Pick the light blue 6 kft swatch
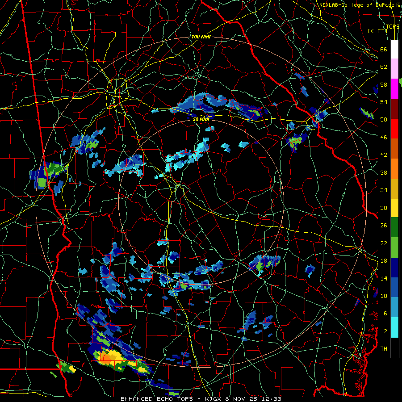Screen dimensions: 402x402 pyautogui.click(x=394, y=307)
